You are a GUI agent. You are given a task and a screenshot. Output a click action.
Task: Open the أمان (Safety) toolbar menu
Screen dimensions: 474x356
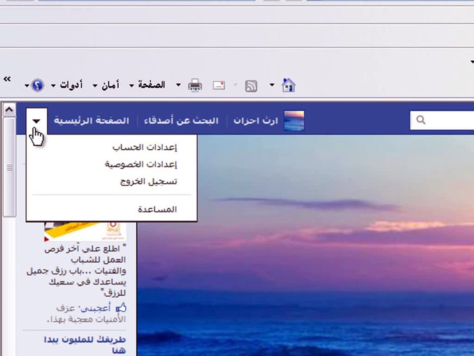110,85
